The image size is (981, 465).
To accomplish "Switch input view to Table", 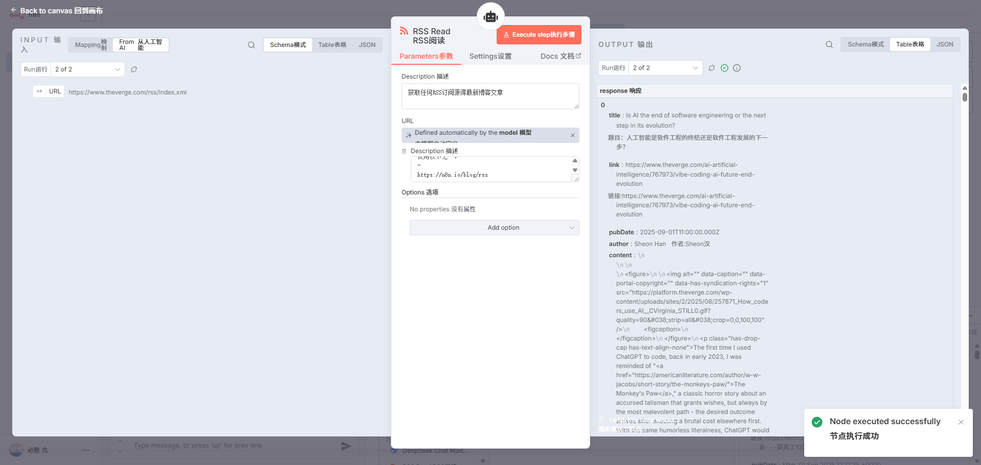I will [x=332, y=45].
